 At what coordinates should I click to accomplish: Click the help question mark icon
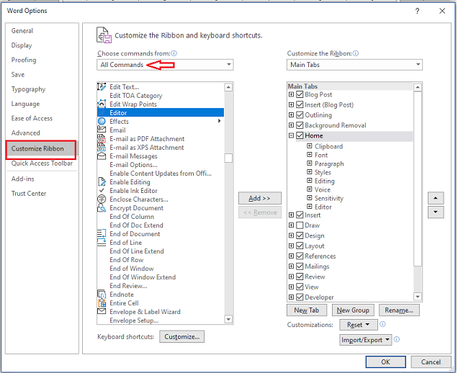click(418, 11)
